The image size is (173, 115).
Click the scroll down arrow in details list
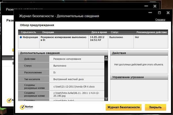click(x=106, y=99)
